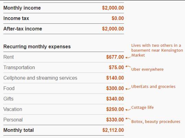The image size is (185, 138).
Task: Select the $140.00 cellphone amount
Action: point(115,78)
